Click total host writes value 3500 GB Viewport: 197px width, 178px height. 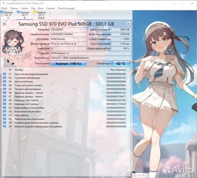tap(121, 34)
